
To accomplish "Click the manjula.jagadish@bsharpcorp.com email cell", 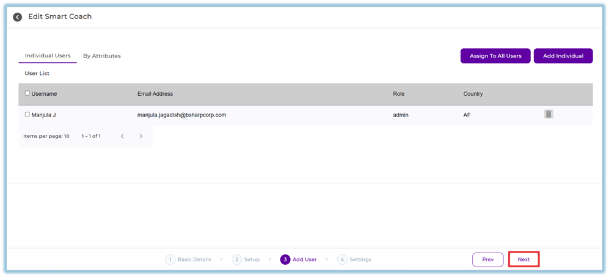I will coord(182,115).
